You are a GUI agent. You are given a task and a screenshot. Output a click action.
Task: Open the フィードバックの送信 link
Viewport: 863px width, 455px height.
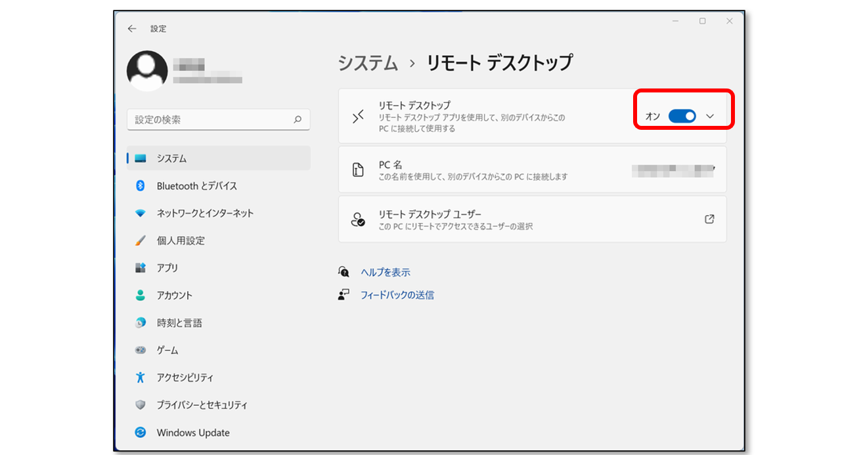[x=397, y=295]
